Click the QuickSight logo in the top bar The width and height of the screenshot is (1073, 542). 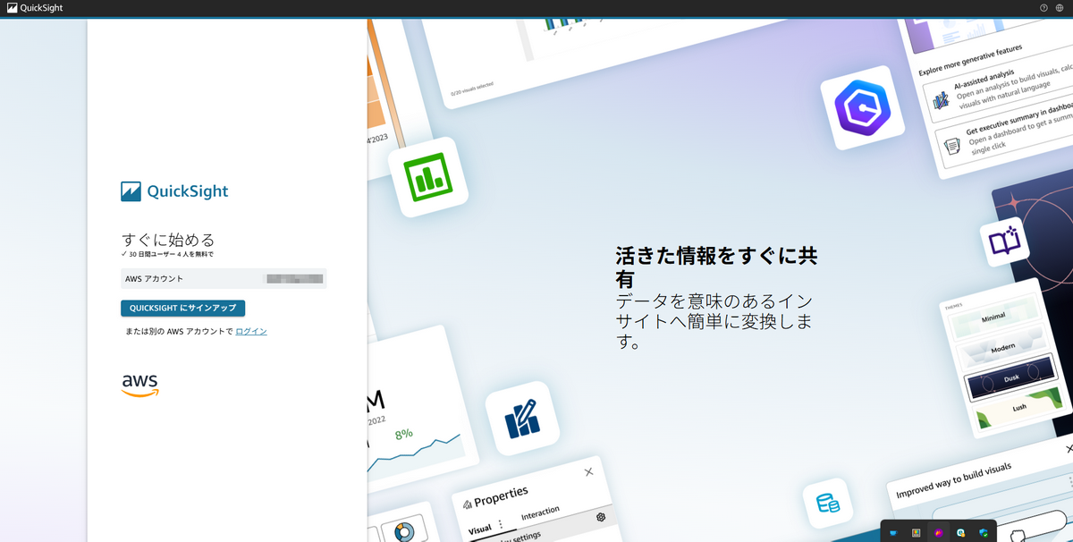pyautogui.click(x=12, y=8)
